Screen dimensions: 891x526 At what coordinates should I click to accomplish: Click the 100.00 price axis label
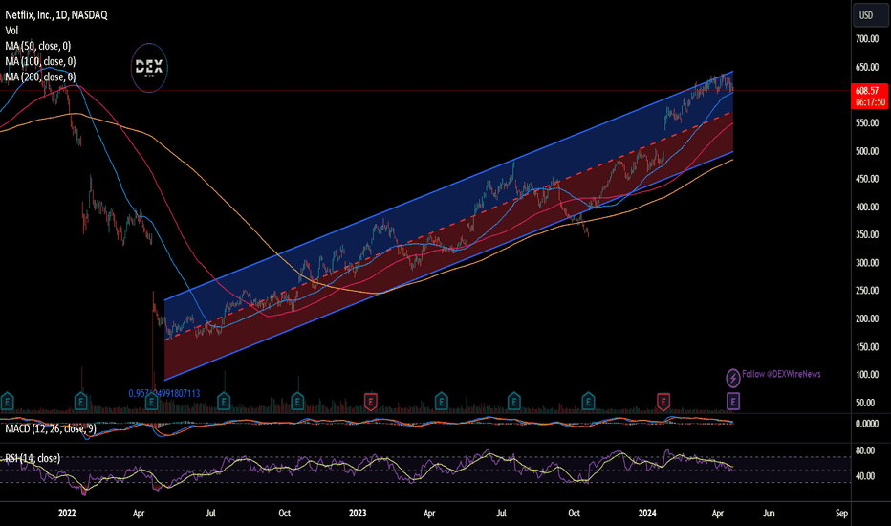(x=867, y=375)
